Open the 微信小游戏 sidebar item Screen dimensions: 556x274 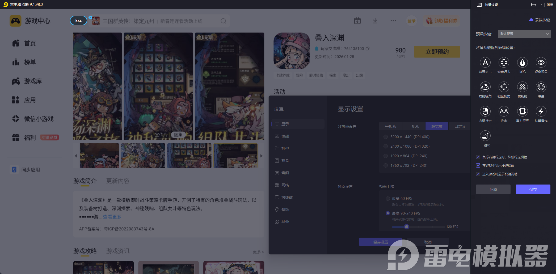click(x=33, y=119)
